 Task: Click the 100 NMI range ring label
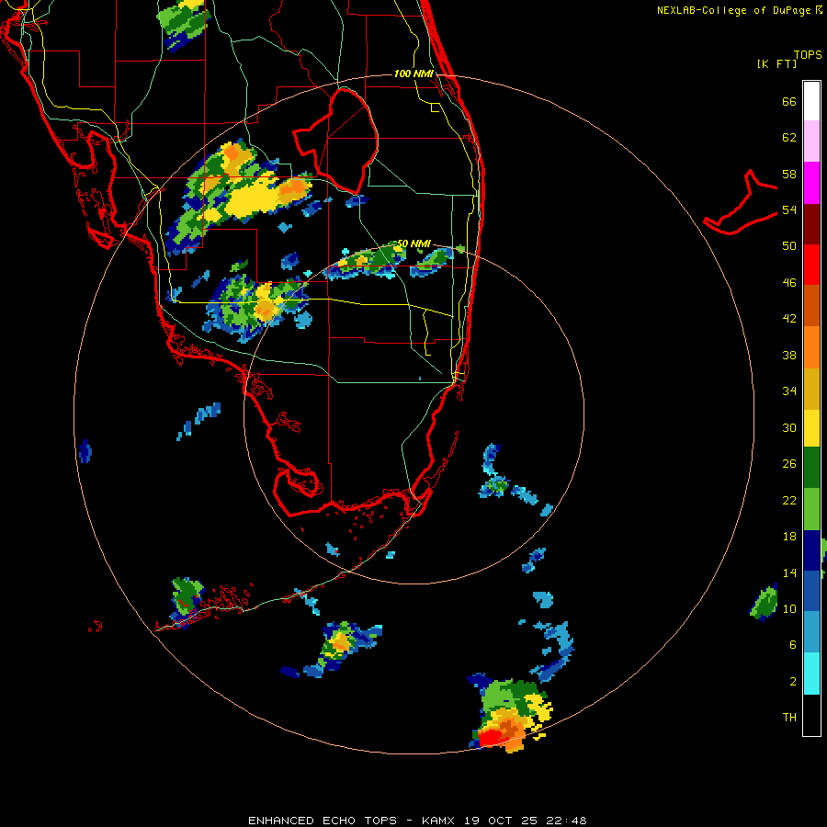click(413, 74)
